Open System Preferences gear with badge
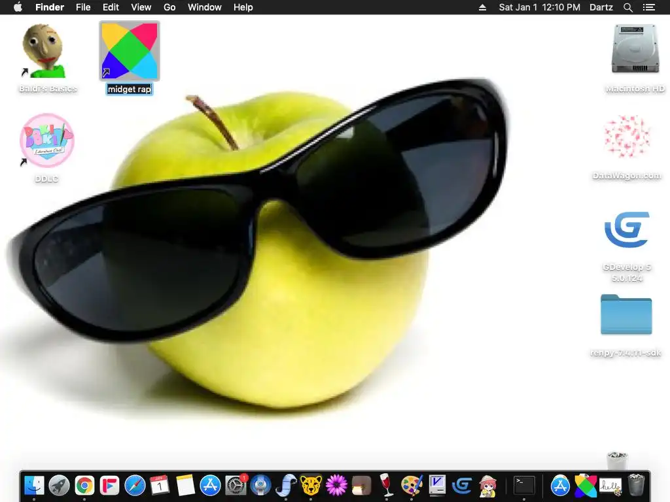This screenshot has height=502, width=670. [x=236, y=486]
